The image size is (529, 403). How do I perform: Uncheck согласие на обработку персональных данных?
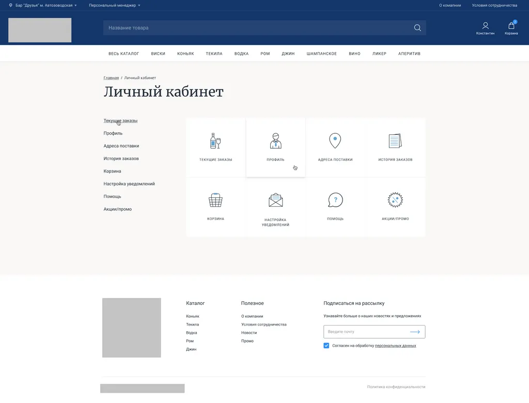pos(326,345)
